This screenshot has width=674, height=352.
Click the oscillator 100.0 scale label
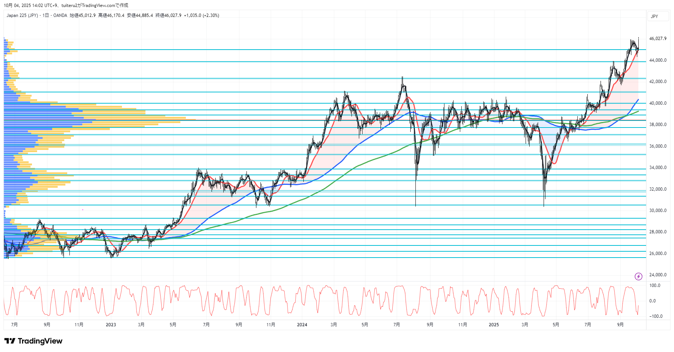tap(655, 285)
